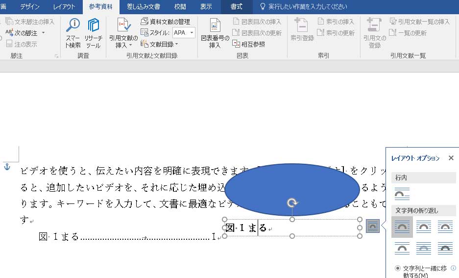Image resolution: width=459 pixels, height=278 pixels.
Task: Click the layout options button beside textbox
Action: pos(373,226)
